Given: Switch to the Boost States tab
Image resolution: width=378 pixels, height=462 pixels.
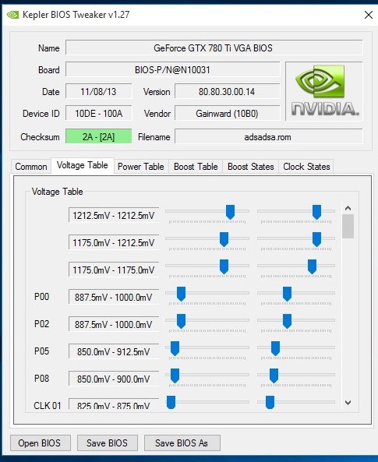Looking at the screenshot, I should click(251, 167).
